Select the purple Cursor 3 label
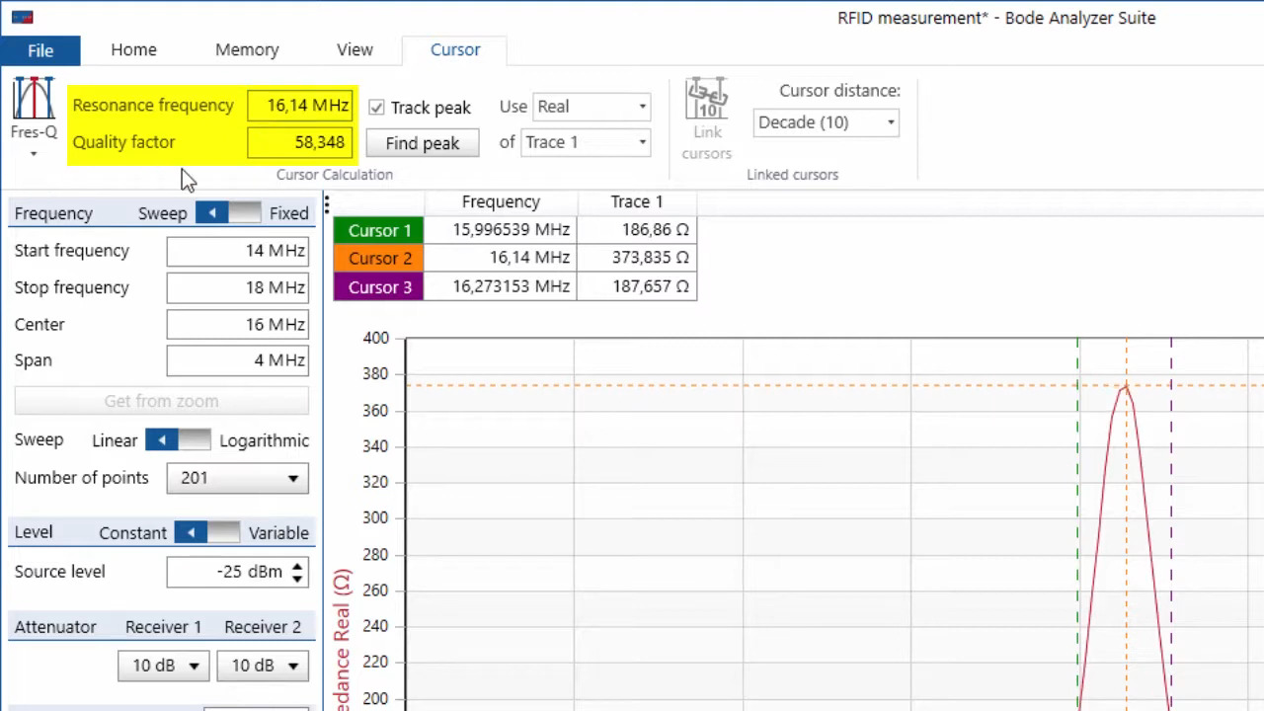This screenshot has height=711, width=1264. pyautogui.click(x=379, y=287)
